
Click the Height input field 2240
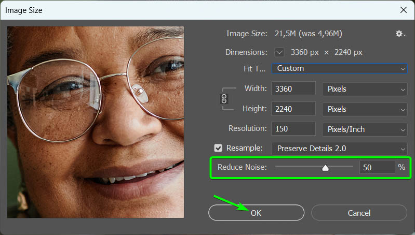pyautogui.click(x=293, y=109)
